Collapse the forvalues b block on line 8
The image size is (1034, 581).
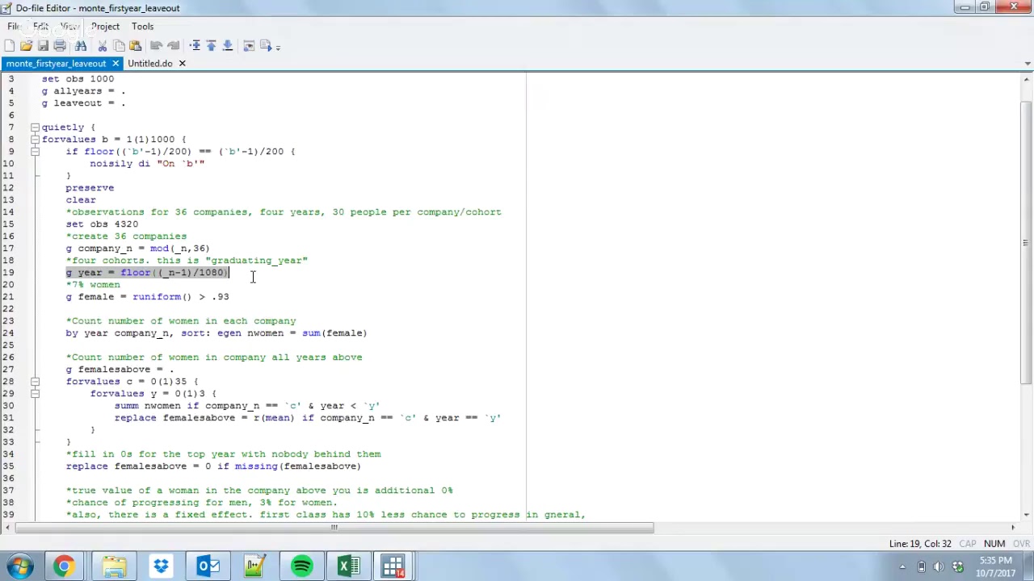coord(35,139)
